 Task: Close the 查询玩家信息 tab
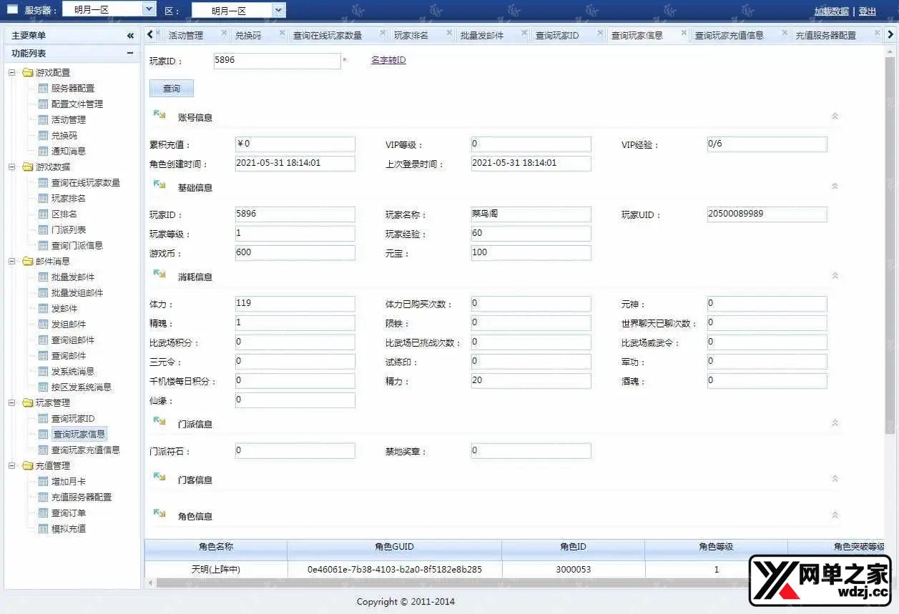tap(682, 33)
